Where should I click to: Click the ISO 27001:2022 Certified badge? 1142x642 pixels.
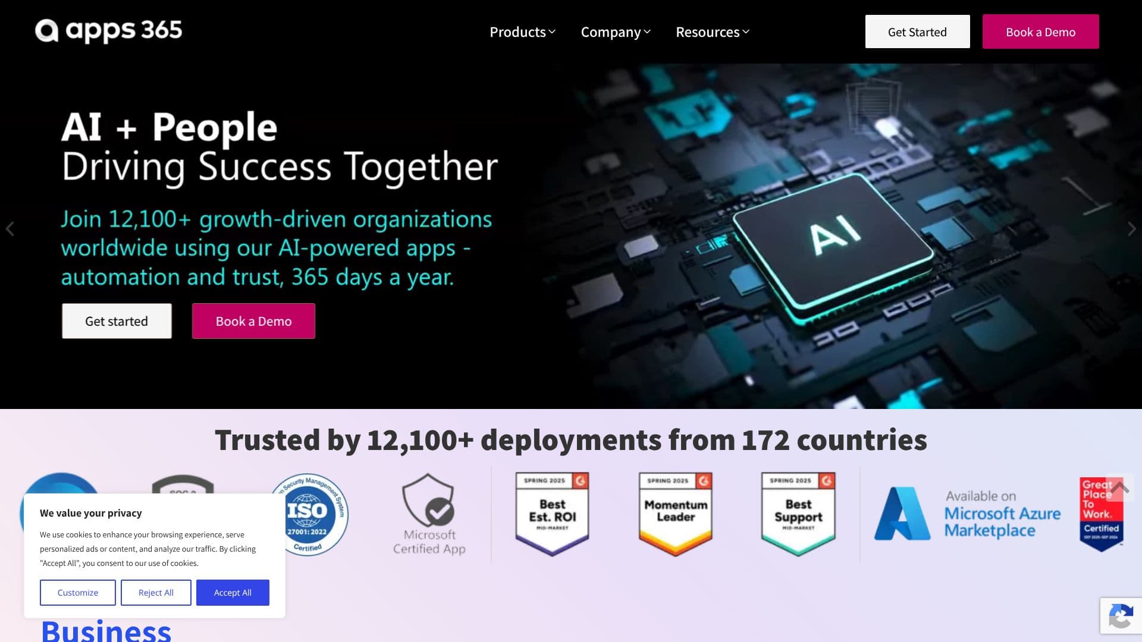point(315,515)
